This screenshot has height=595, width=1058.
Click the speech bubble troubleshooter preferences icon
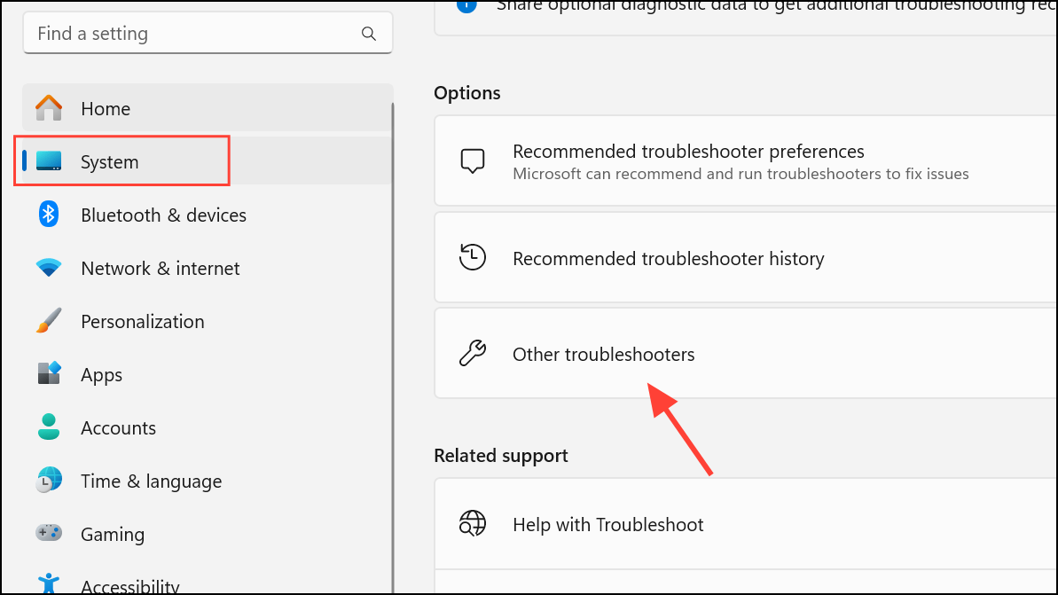(x=473, y=160)
